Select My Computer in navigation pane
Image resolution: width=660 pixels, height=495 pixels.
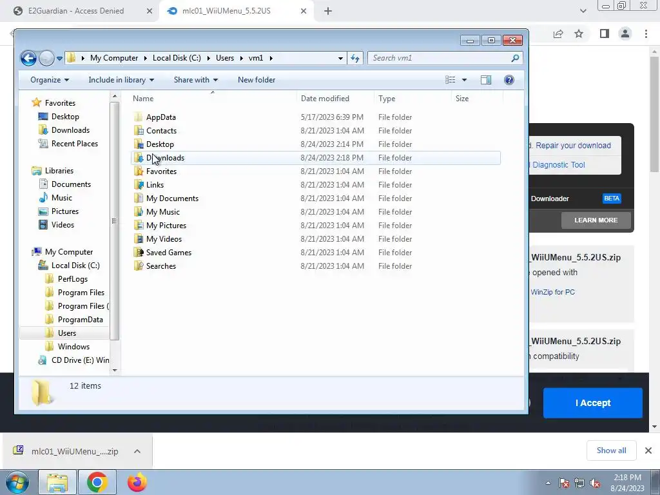pyautogui.click(x=68, y=252)
